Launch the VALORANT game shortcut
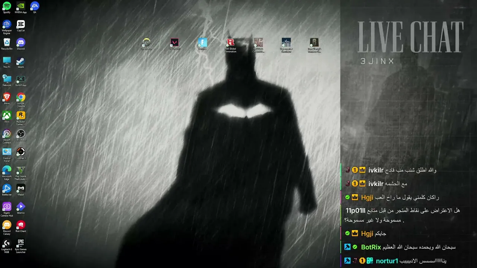The width and height of the screenshot is (477, 268). pyautogui.click(x=174, y=44)
